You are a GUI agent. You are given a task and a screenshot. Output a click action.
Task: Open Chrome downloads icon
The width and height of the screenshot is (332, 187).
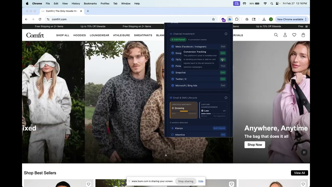[x=264, y=19]
